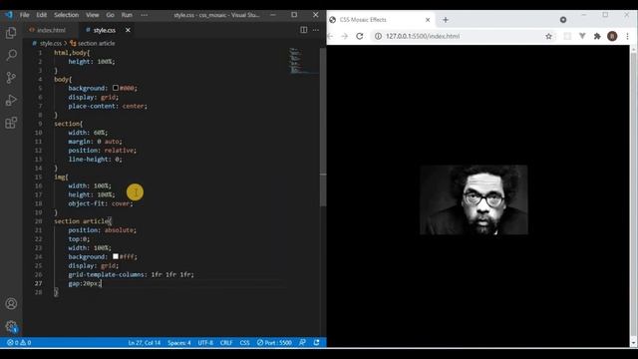Click the Live Server Port 5500 status
The image size is (638, 359).
[274, 343]
